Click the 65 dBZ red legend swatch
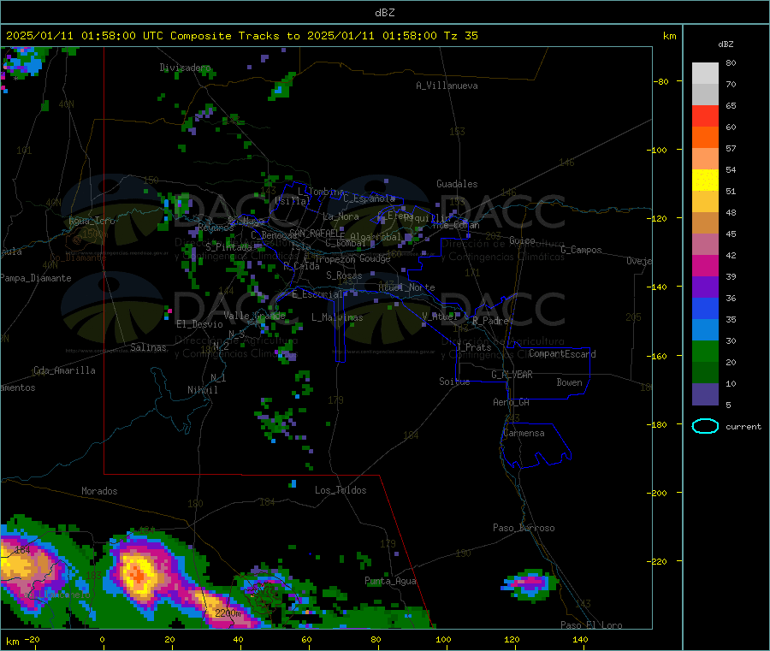This screenshot has height=651, width=770. tap(705, 115)
